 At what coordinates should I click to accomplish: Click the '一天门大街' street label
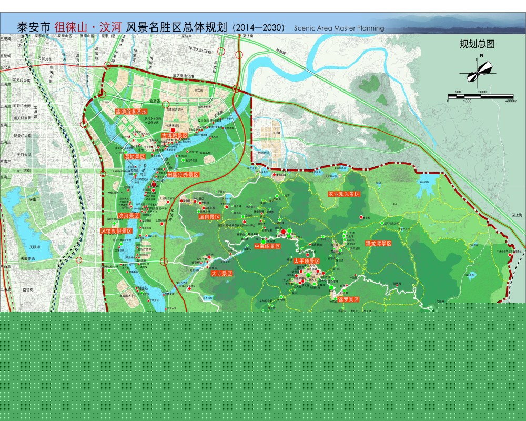coord(22,171)
